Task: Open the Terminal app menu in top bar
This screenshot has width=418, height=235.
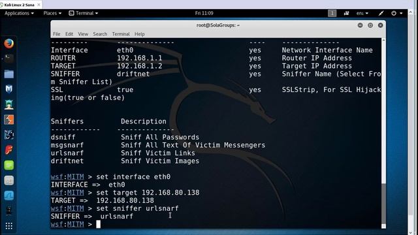Action: 84,13
